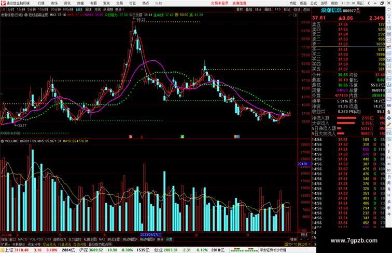Click the 日线 label at chart bottom right
Image resolution: width=392 pixels, height=253 pixels.
click(304, 235)
